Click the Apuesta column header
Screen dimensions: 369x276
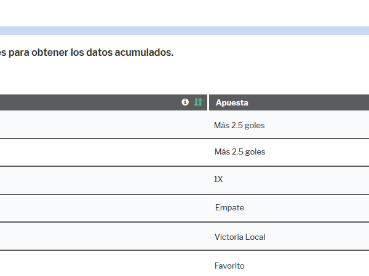point(232,102)
